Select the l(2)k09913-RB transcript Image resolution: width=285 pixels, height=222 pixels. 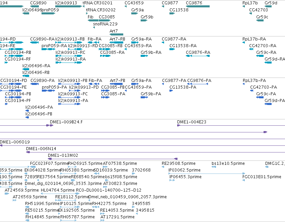69,42
